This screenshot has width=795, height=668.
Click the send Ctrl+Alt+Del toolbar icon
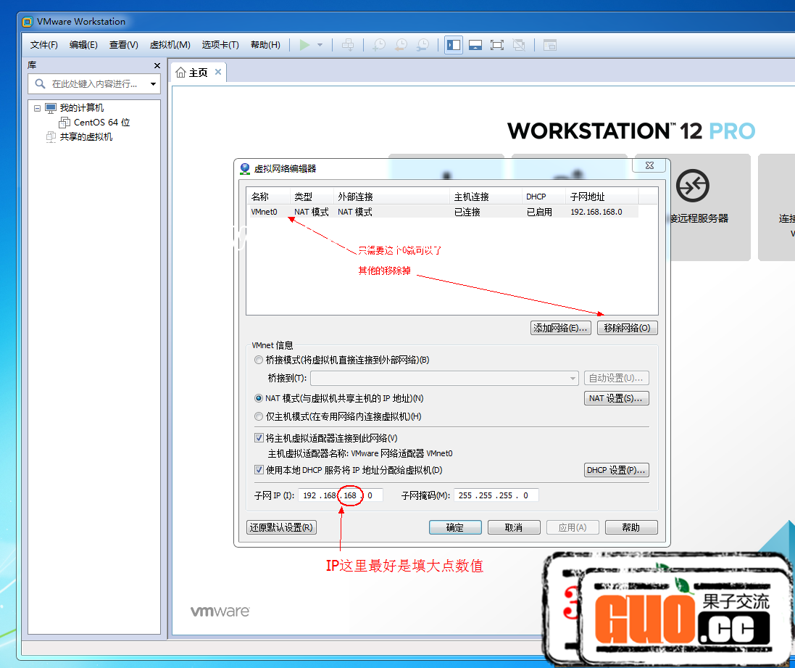(348, 45)
